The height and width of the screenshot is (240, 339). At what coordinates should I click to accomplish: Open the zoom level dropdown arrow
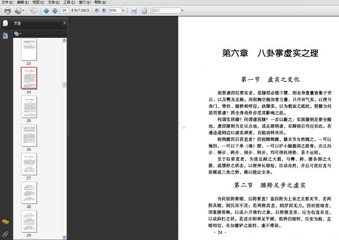[123, 10]
